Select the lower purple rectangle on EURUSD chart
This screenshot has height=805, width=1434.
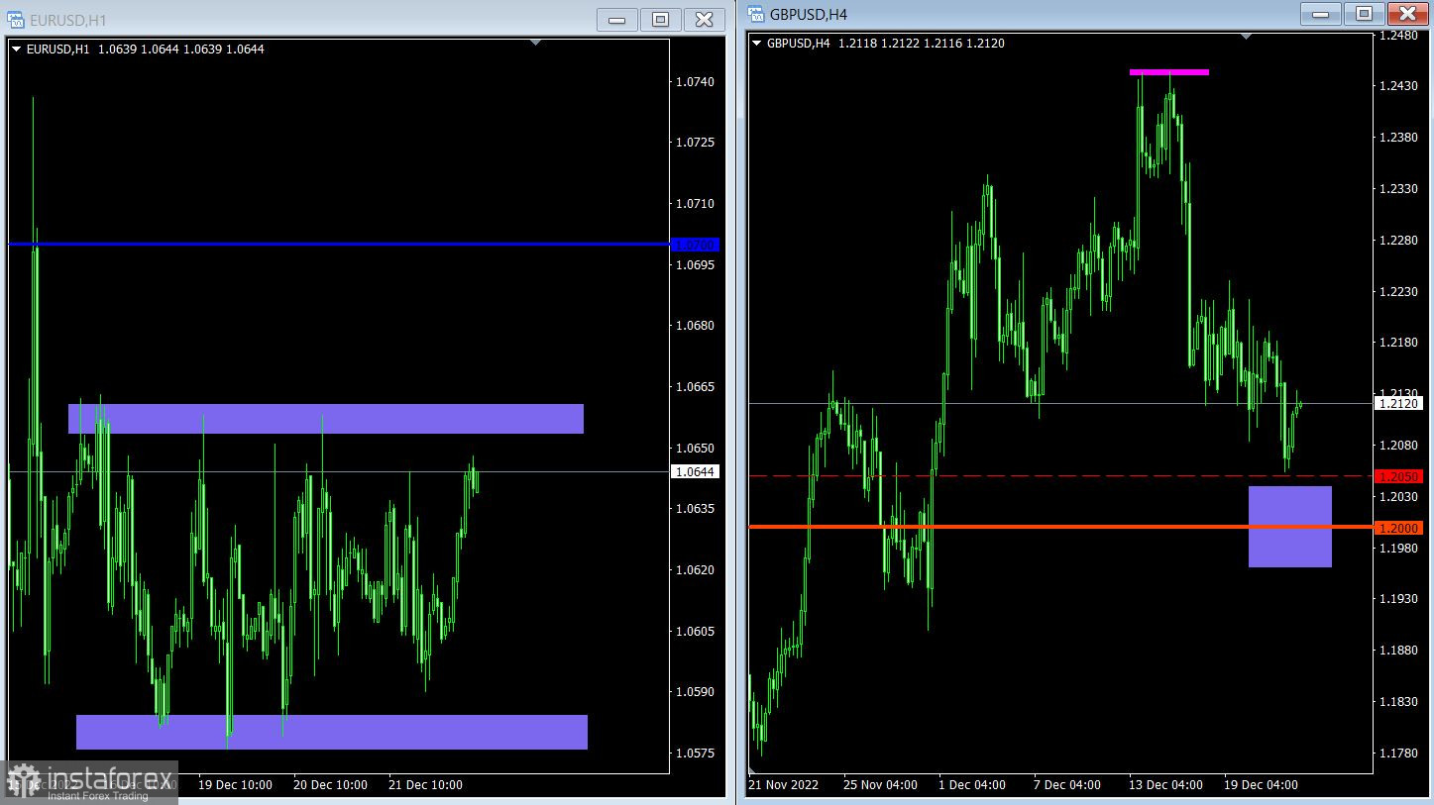pos(332,732)
